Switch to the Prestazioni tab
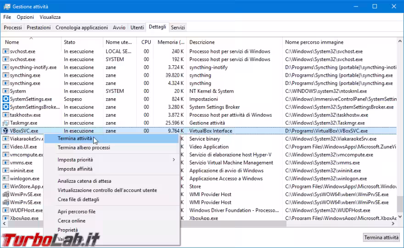Image resolution: width=404 pixels, height=248 pixels. point(39,28)
